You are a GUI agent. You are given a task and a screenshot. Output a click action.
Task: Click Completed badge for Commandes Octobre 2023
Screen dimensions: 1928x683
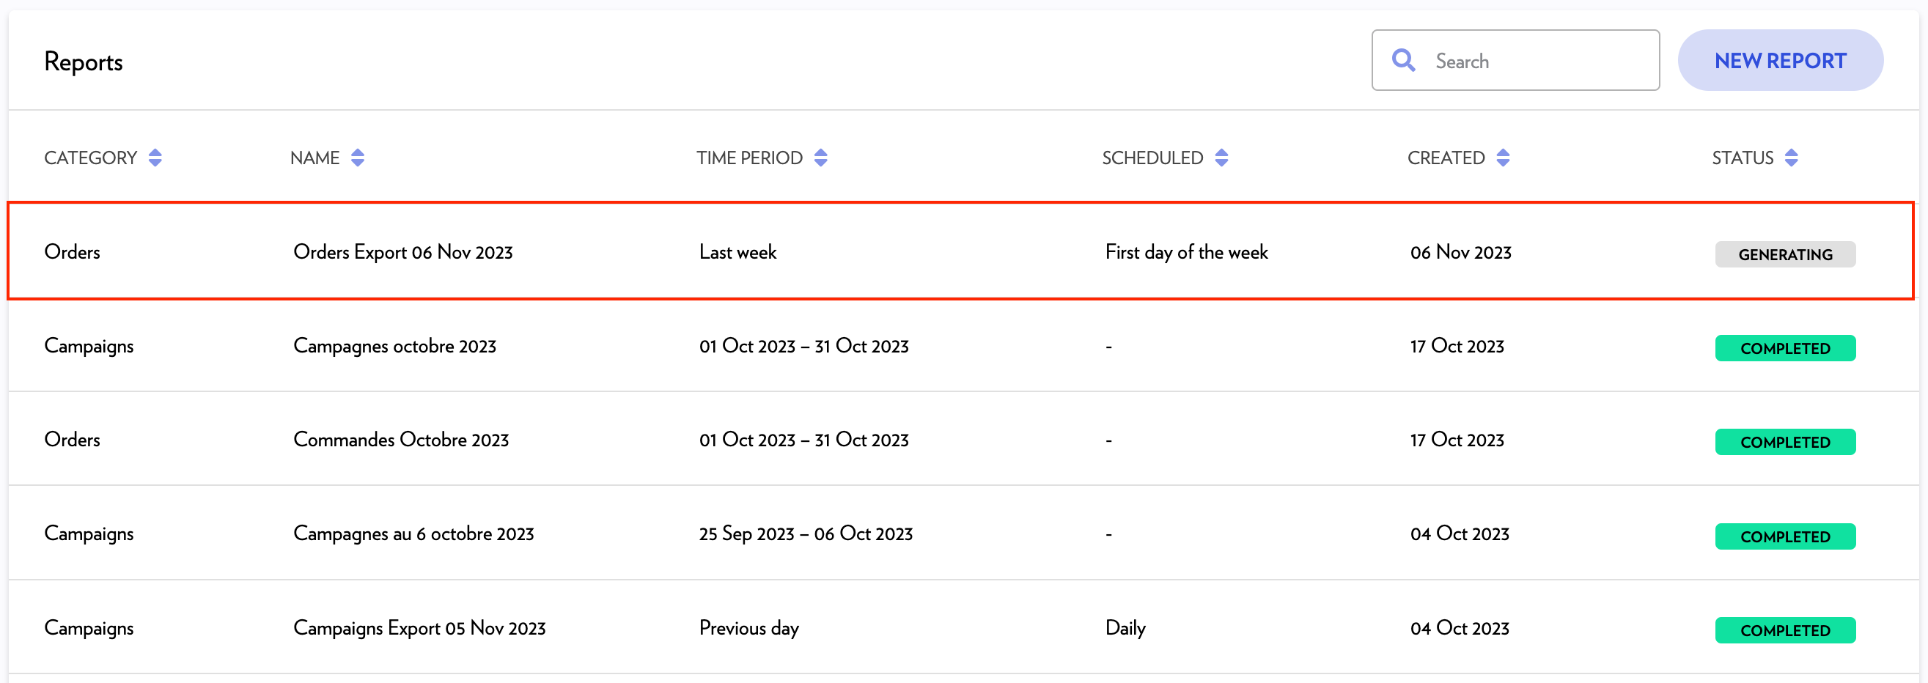(1785, 442)
